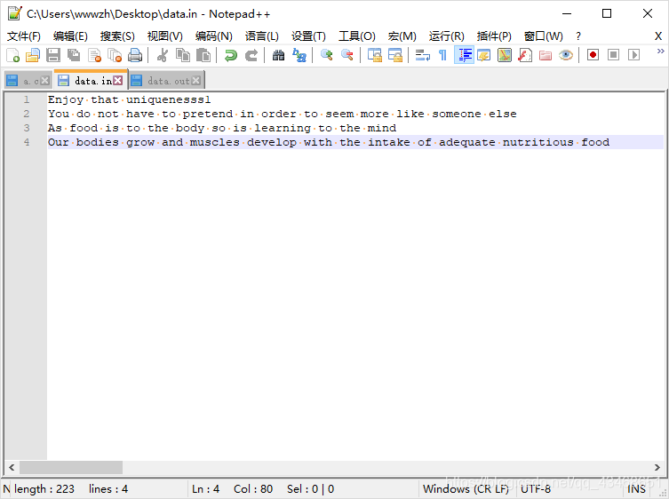Click the horizontal scrollbar thumb

[71, 467]
